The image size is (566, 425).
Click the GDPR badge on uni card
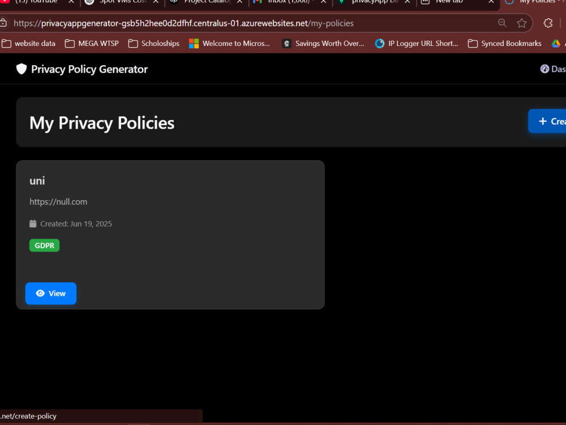tap(44, 245)
